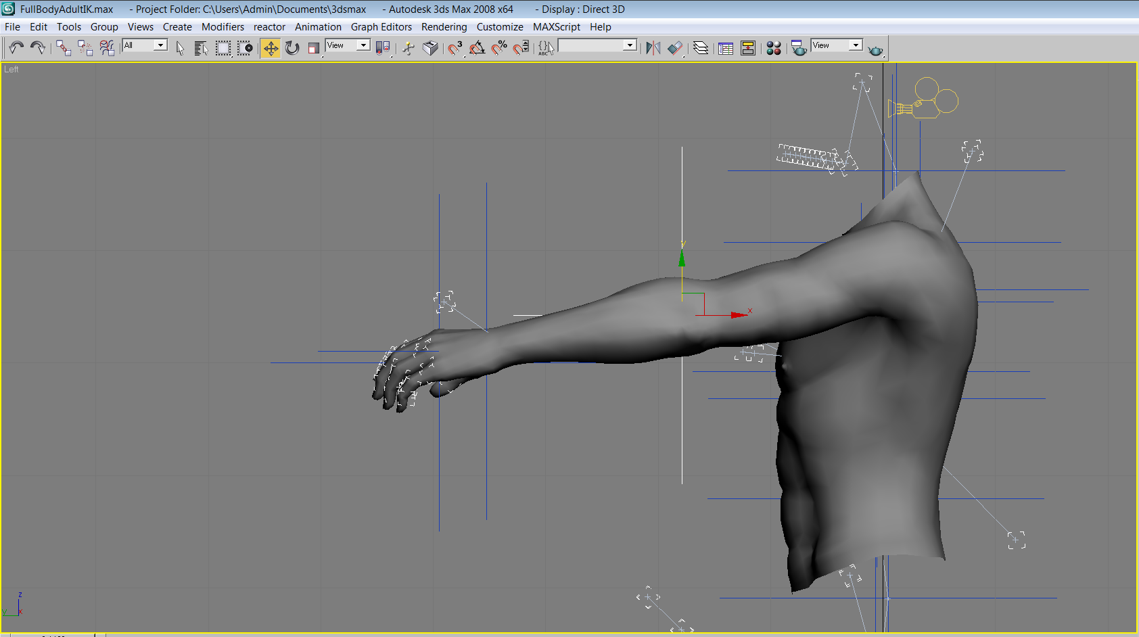Viewport: 1139px width, 637px height.
Task: Select the Select and Link tool
Action: (63, 47)
